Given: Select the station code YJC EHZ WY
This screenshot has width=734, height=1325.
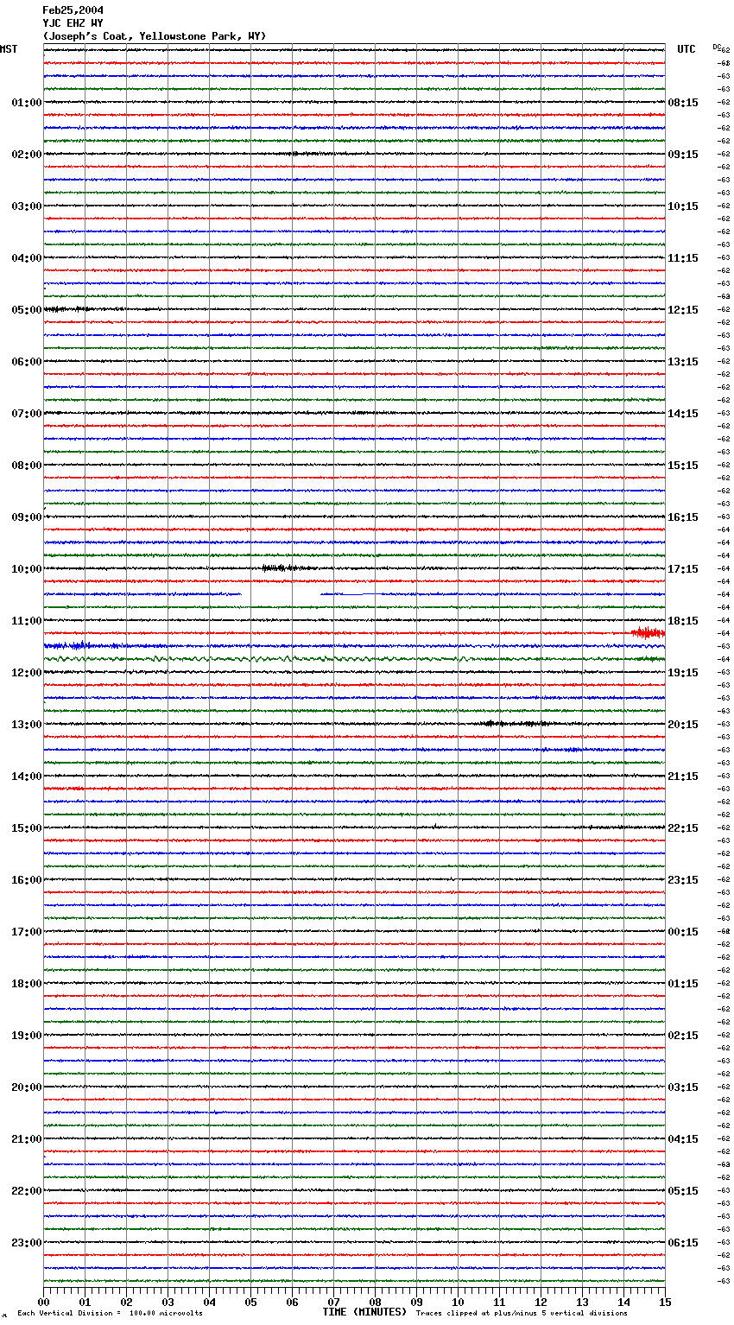Looking at the screenshot, I should point(73,23).
